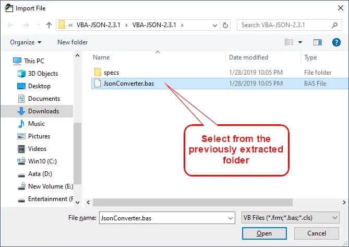Click specs date 1/28/2019 10:05 PM
Image resolution: width=349 pixels, height=247 pixels.
(256, 73)
